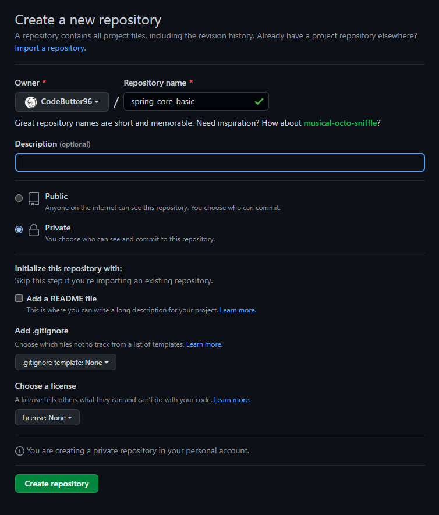Screen dimensions: 439x515
Task: Click into the Repository name input field
Action: click(196, 101)
